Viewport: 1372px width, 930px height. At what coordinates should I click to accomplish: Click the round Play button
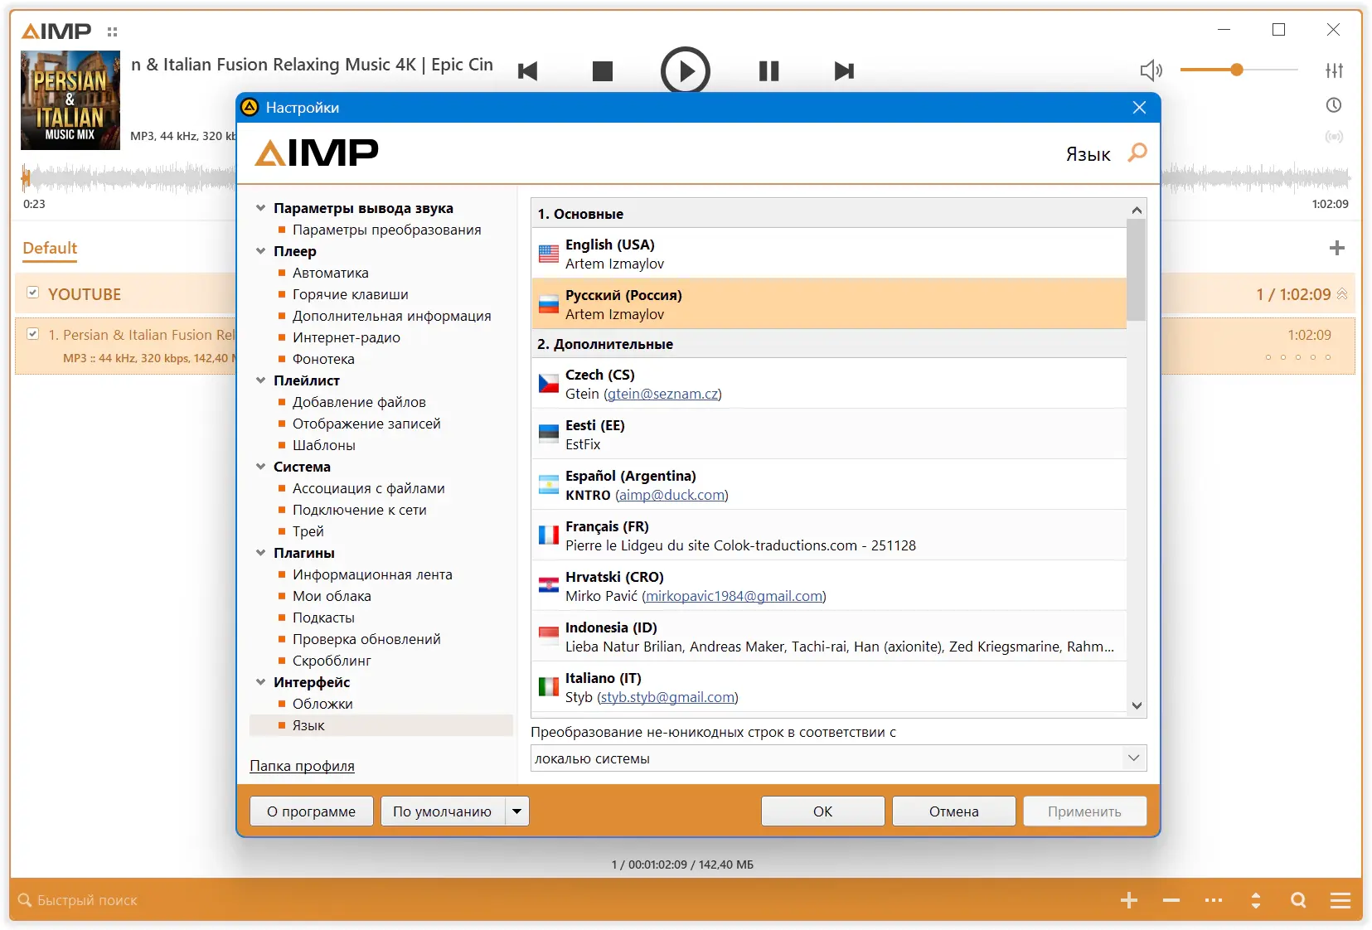coord(686,71)
